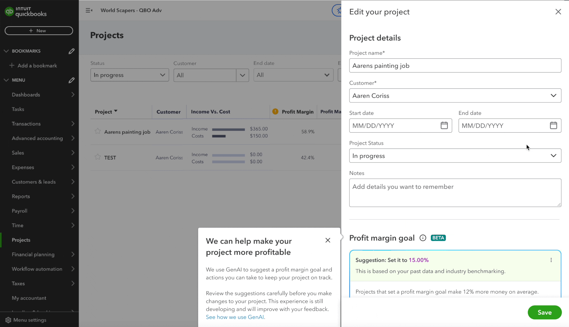The height and width of the screenshot is (327, 569).
Task: Expand Dashboards submenu
Action: (73, 95)
